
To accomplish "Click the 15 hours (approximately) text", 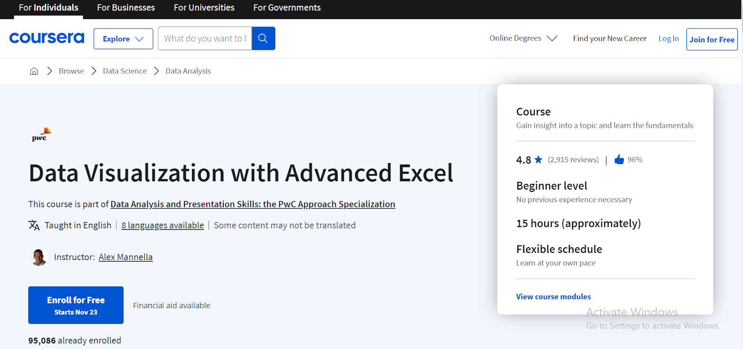I will 579,224.
